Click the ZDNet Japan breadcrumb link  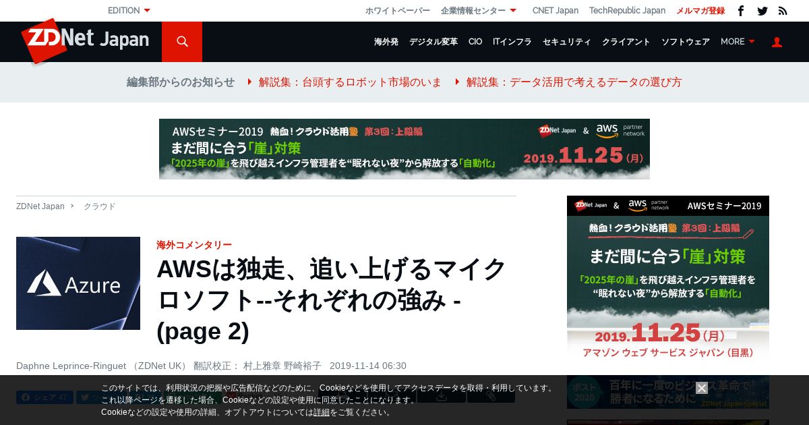click(40, 206)
